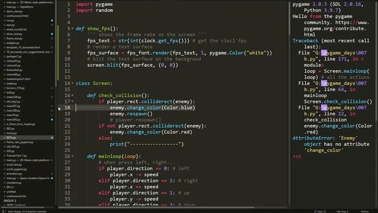This screenshot has height=213, width=378.
Task: Click the git branch main indicator
Action: (320, 211)
